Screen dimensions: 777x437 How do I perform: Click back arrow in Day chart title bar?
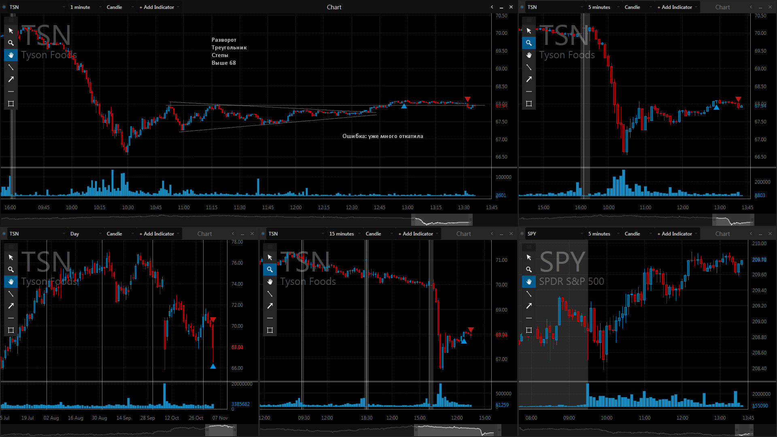click(233, 233)
